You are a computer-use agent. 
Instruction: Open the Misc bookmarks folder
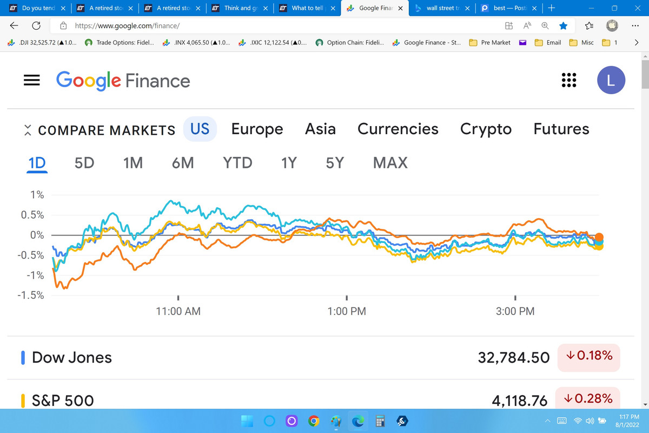[x=582, y=42]
